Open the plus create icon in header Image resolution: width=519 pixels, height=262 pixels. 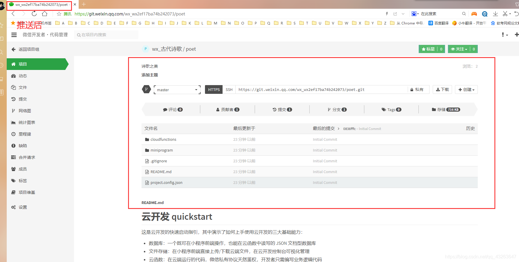[516, 35]
